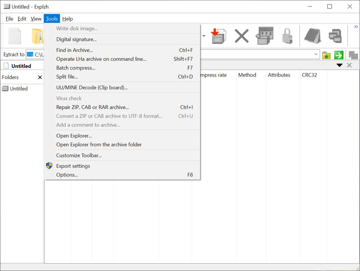Click the delete X toolbar icon
360x271 pixels.
[242, 36]
